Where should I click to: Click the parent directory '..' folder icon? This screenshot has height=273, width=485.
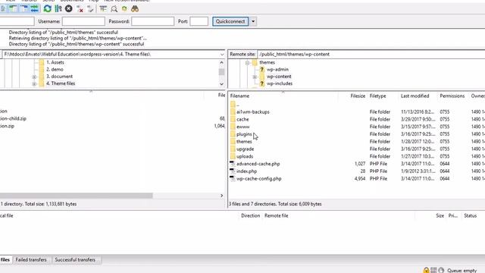(233, 105)
